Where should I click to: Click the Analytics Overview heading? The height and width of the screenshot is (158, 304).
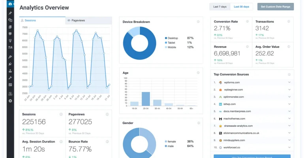pyautogui.click(x=44, y=8)
